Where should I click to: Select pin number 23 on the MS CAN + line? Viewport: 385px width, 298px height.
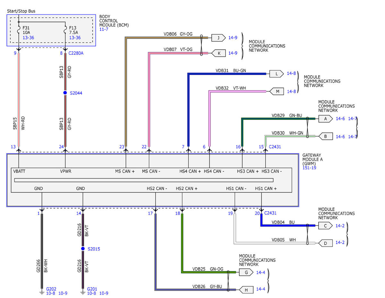(122, 147)
